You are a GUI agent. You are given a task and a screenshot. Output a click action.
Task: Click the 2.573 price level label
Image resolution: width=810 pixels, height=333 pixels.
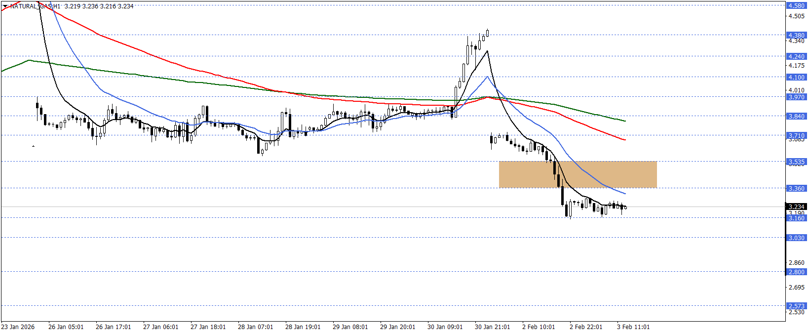(796, 306)
